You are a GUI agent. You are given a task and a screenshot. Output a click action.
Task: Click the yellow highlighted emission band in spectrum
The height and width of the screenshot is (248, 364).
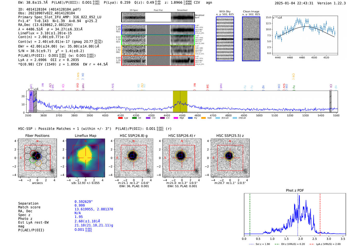(180, 101)
